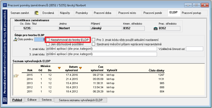This screenshot has height=108, width=212.
Task: Click the Kmen. středisko field 8352
Action: (x=134, y=28)
